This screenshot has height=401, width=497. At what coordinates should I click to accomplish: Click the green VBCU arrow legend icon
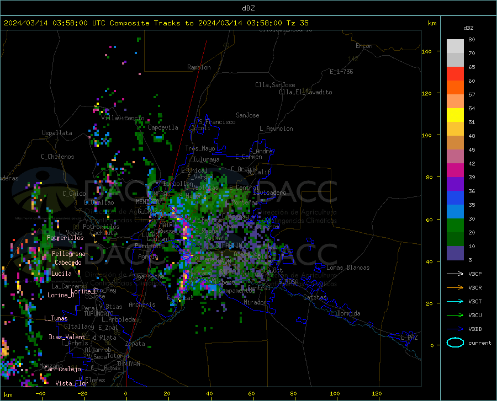(x=455, y=316)
